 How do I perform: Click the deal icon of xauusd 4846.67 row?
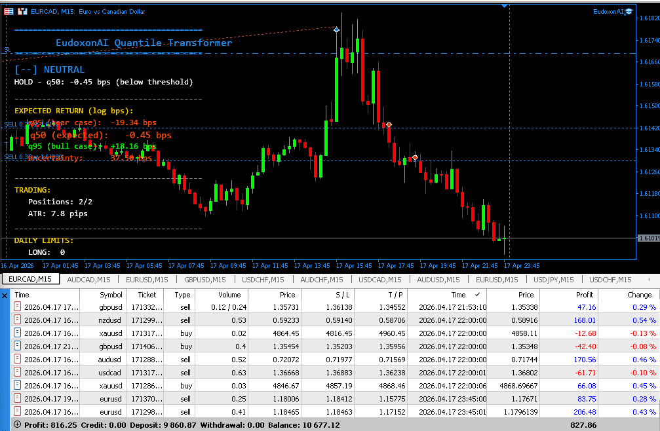pos(17,384)
